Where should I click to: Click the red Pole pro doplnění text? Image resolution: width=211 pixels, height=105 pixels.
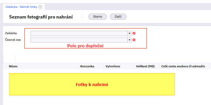[x=85, y=46]
